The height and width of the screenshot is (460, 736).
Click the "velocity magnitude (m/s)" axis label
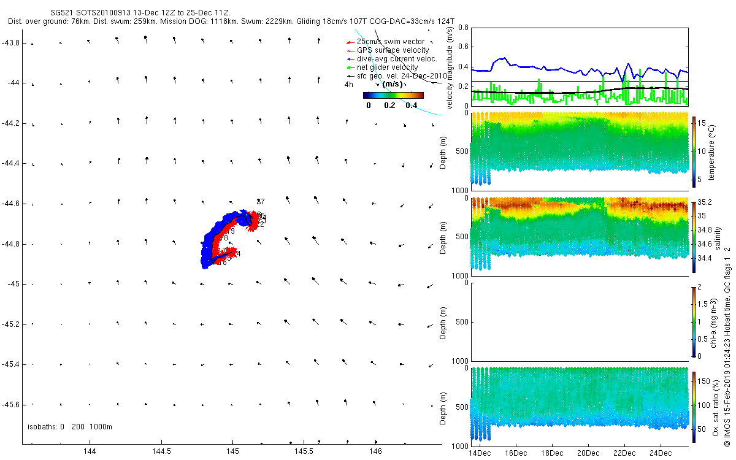(450, 67)
